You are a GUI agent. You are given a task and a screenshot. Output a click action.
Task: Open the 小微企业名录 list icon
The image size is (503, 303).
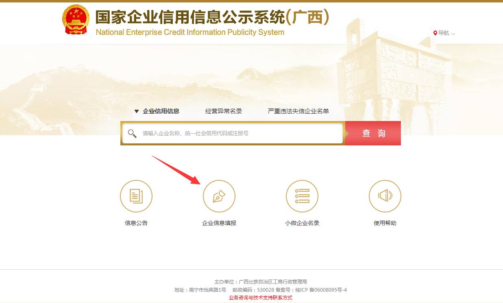pos(302,196)
